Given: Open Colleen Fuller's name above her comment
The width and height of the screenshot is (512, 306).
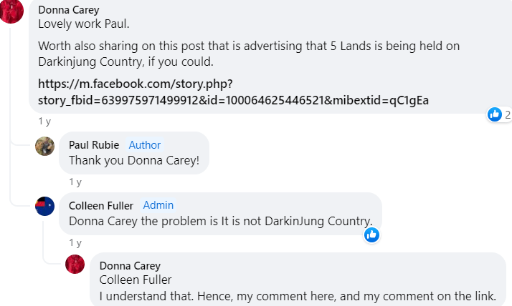Looking at the screenshot, I should 100,205.
